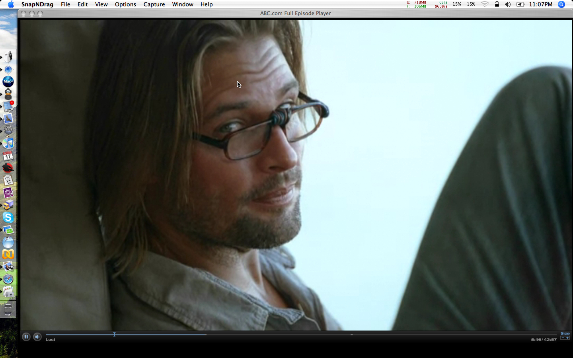Open the Capture menu
The width and height of the screenshot is (573, 358).
pyautogui.click(x=154, y=4)
